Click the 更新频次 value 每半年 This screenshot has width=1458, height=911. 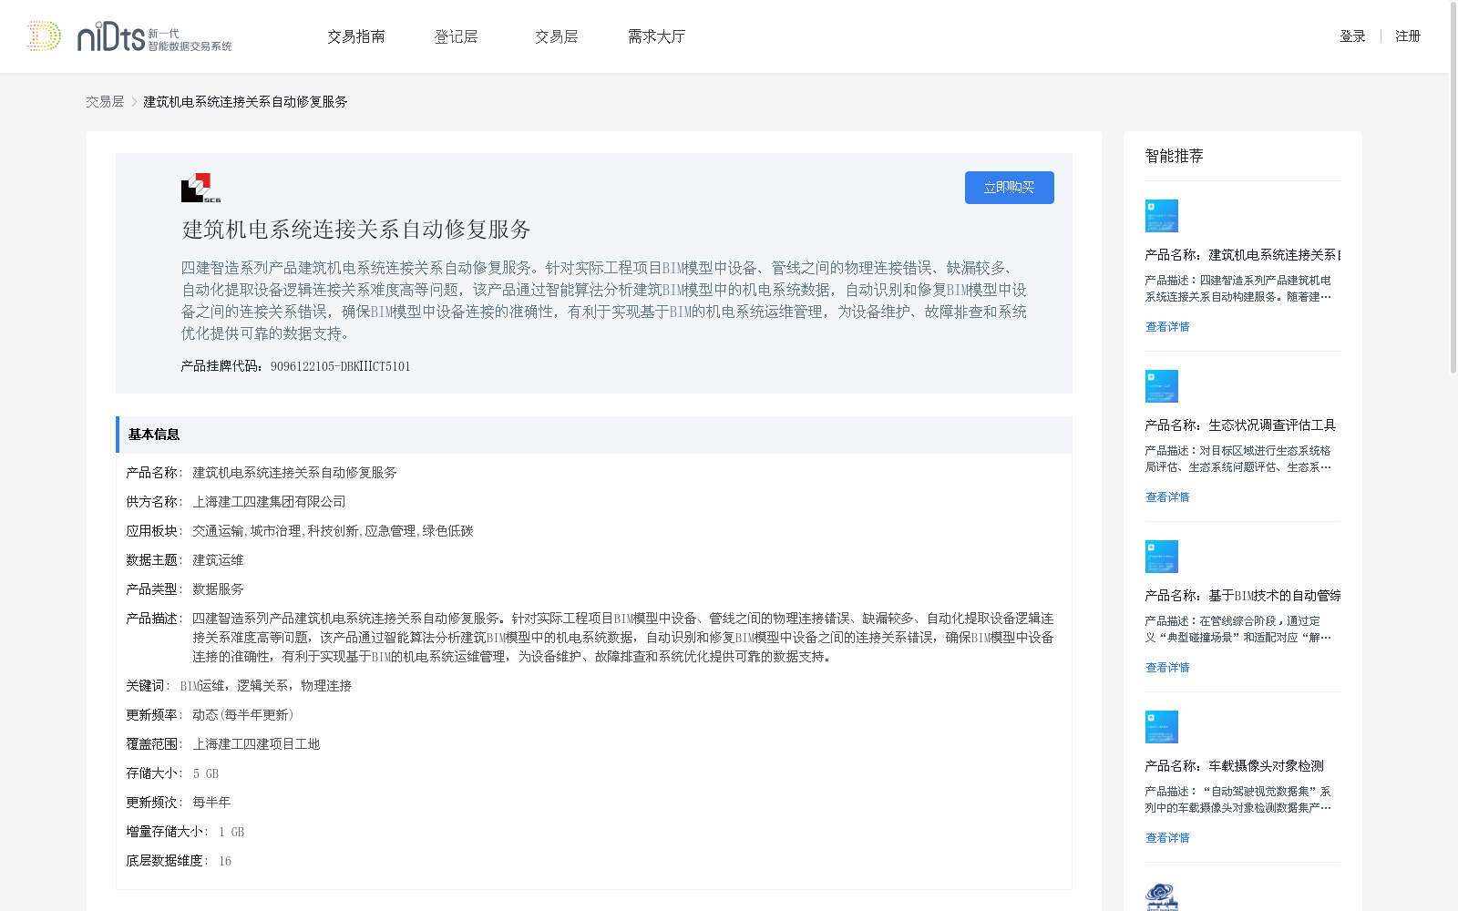click(211, 803)
